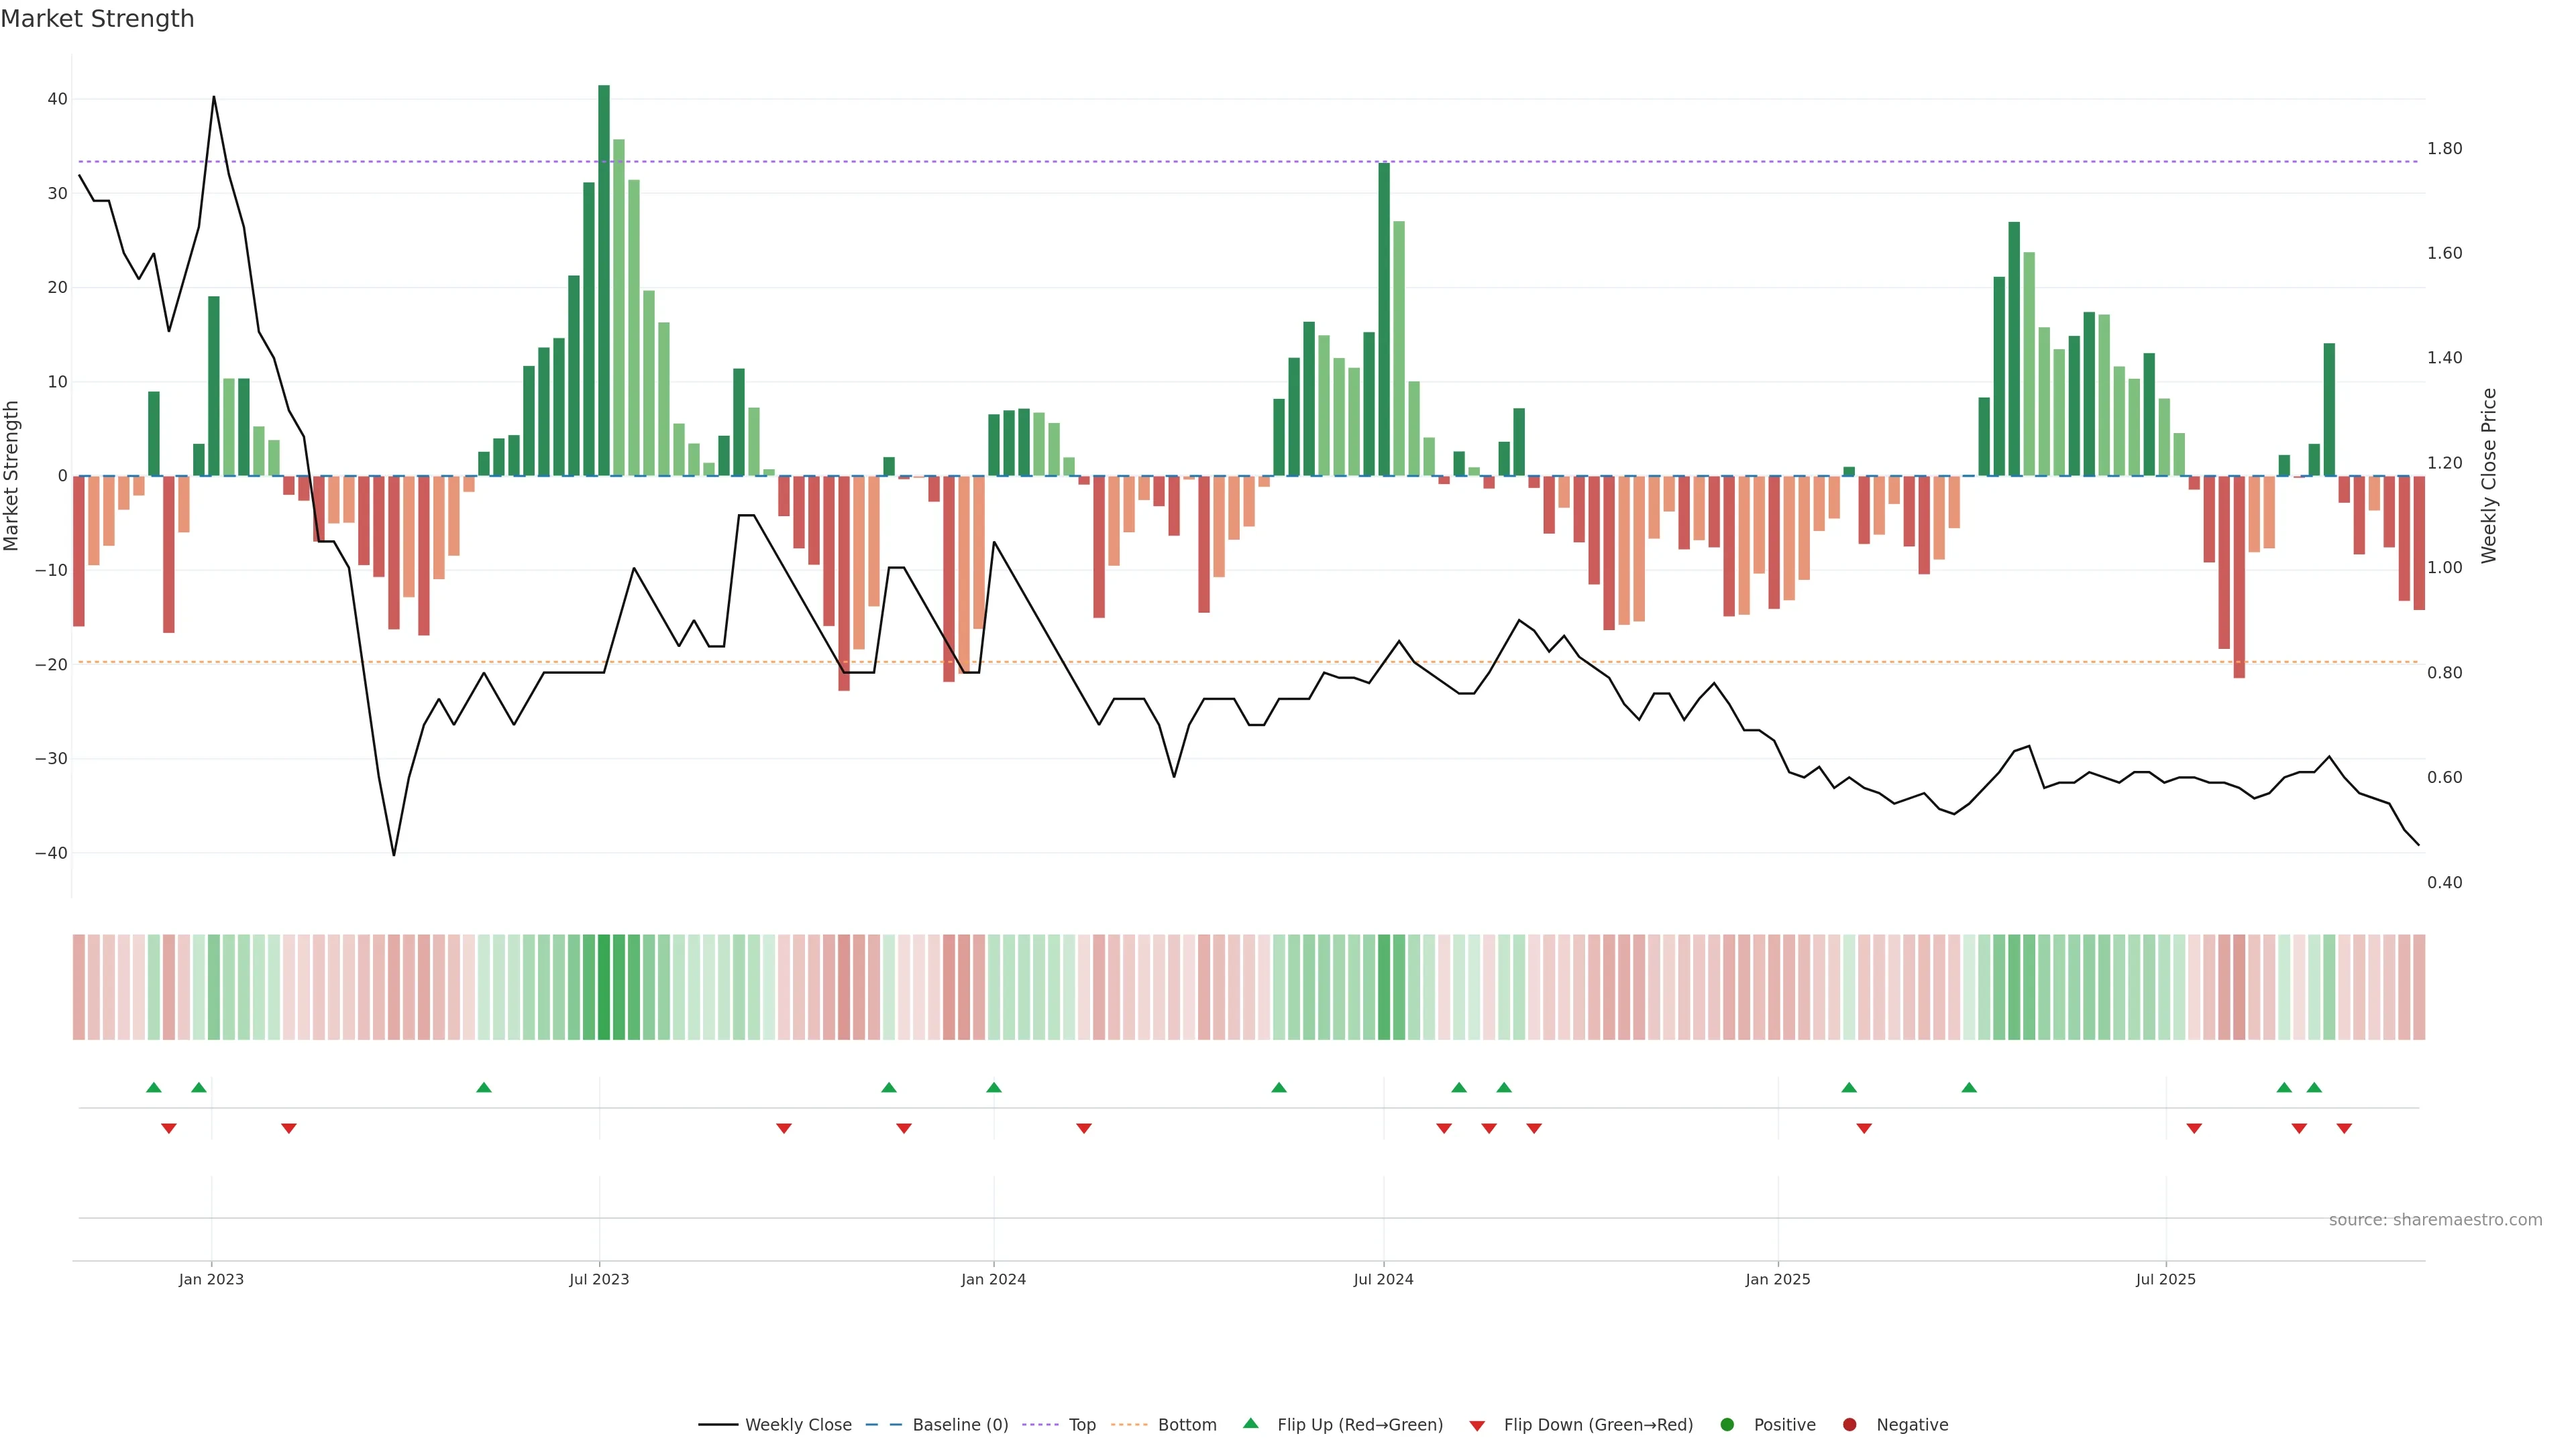Click the tallest green bar above 40
2576x1448 pixels.
tap(604, 280)
